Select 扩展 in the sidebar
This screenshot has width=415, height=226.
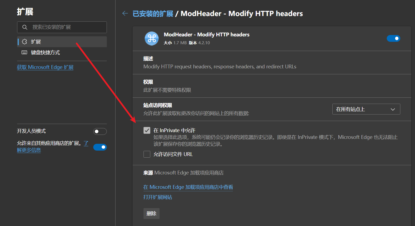62,42
